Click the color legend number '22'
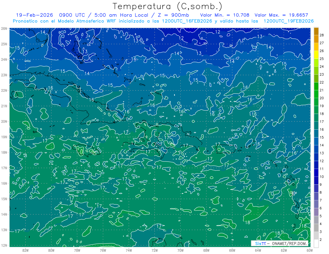 pos(322,82)
